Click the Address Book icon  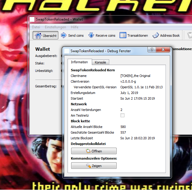(x=156, y=35)
